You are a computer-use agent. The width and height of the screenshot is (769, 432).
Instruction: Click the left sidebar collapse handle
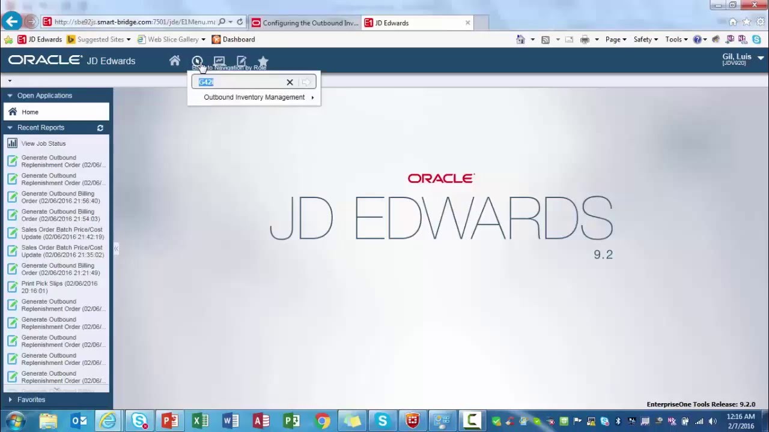click(x=116, y=248)
